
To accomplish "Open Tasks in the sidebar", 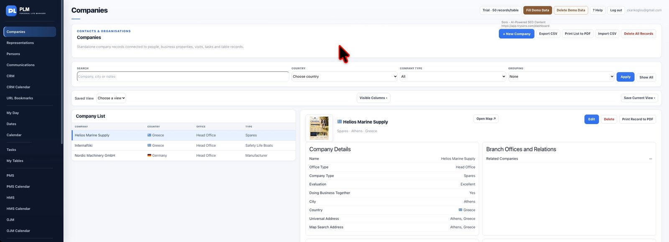I will pos(11,150).
